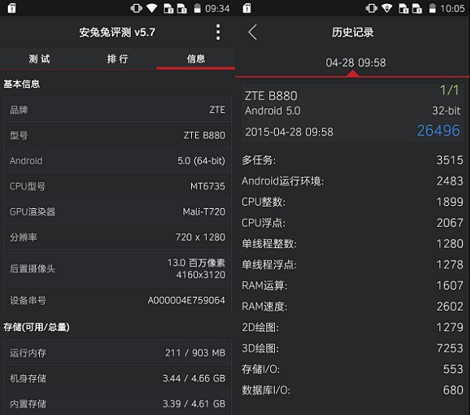Tap the 存储(可用/总量) section header

36,327
